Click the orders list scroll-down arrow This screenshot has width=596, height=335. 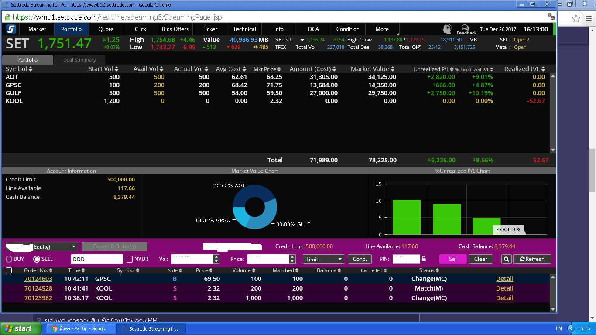click(553, 309)
